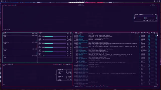
Task: Increase update interval with plus beside 2000ms
Action: point(156,5)
